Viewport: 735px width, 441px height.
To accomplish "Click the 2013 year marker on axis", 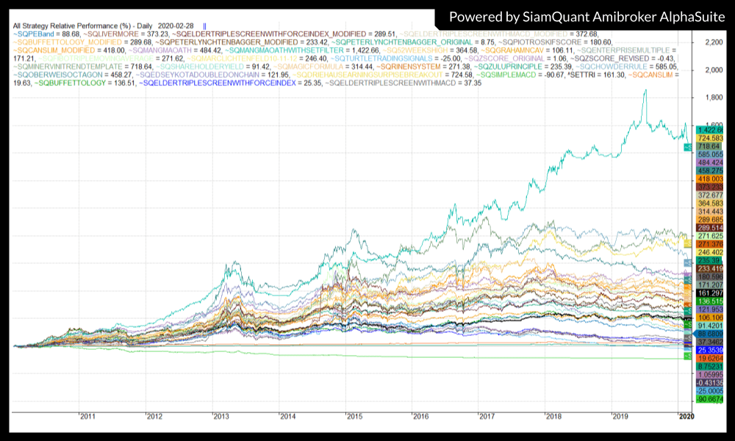I will (220, 417).
